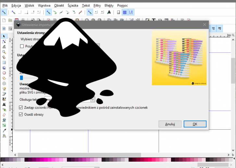
Task: Toggle snap to grids button
Action: [x=125, y=12]
